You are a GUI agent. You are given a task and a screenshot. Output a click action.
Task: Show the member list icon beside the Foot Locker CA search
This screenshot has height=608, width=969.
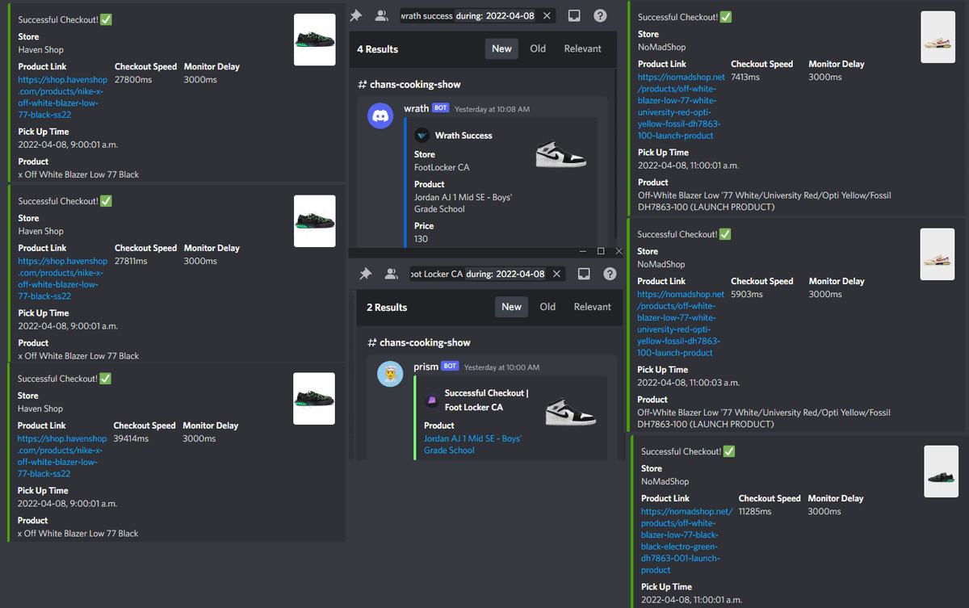click(392, 274)
